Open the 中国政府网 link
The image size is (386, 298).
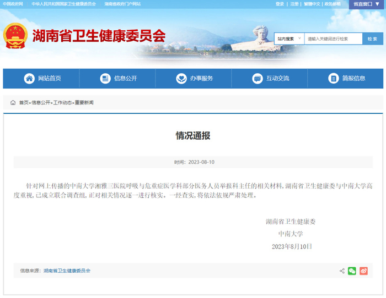click(x=13, y=4)
